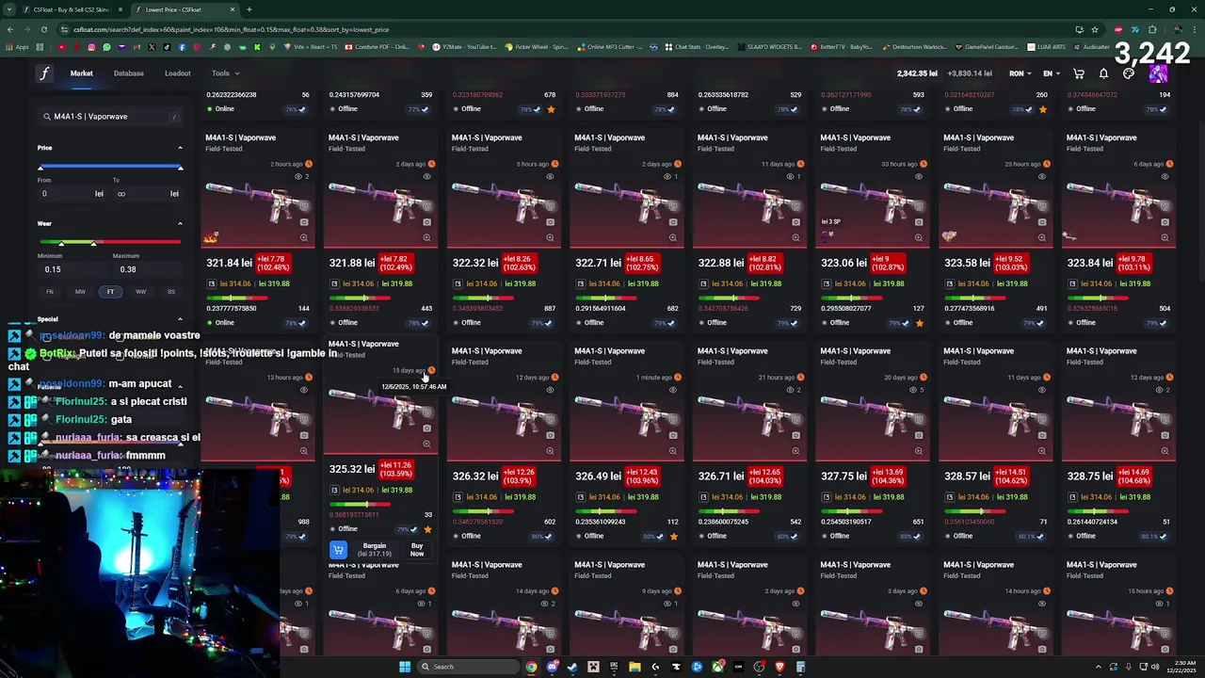Open the EN language dropdown
1205x678 pixels.
pyautogui.click(x=1052, y=73)
